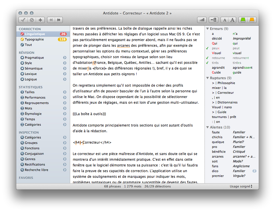This screenshot has height=212, width=275.
Task: Toggle the green checkmark beside peux
Action: [207, 48]
